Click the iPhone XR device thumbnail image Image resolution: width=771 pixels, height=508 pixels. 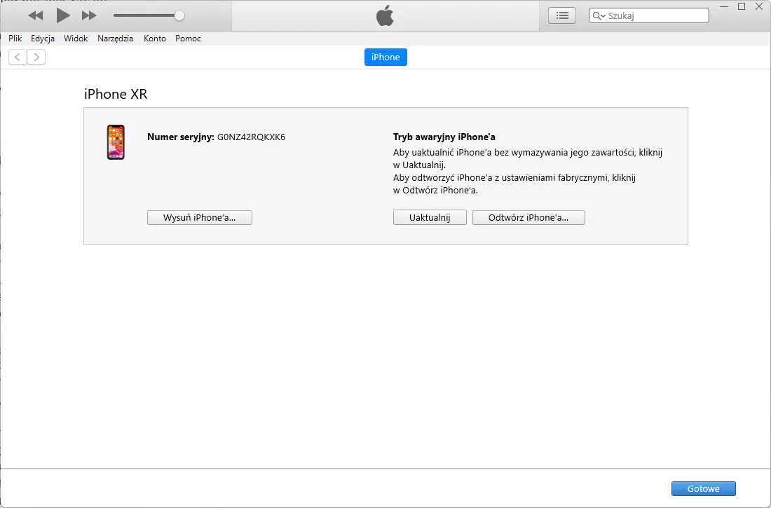(115, 142)
